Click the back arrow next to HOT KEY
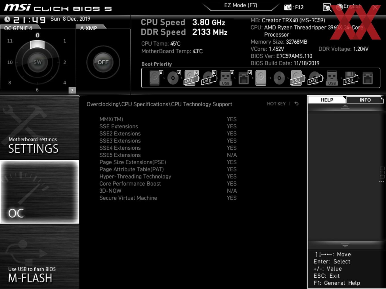The width and height of the screenshot is (386, 289). click(297, 104)
